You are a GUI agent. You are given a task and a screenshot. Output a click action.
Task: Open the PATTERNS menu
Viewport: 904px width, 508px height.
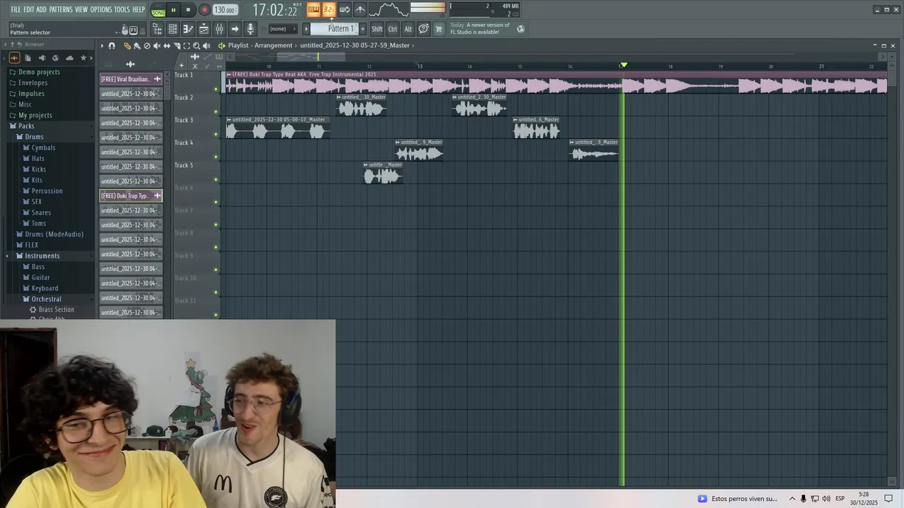(x=61, y=9)
